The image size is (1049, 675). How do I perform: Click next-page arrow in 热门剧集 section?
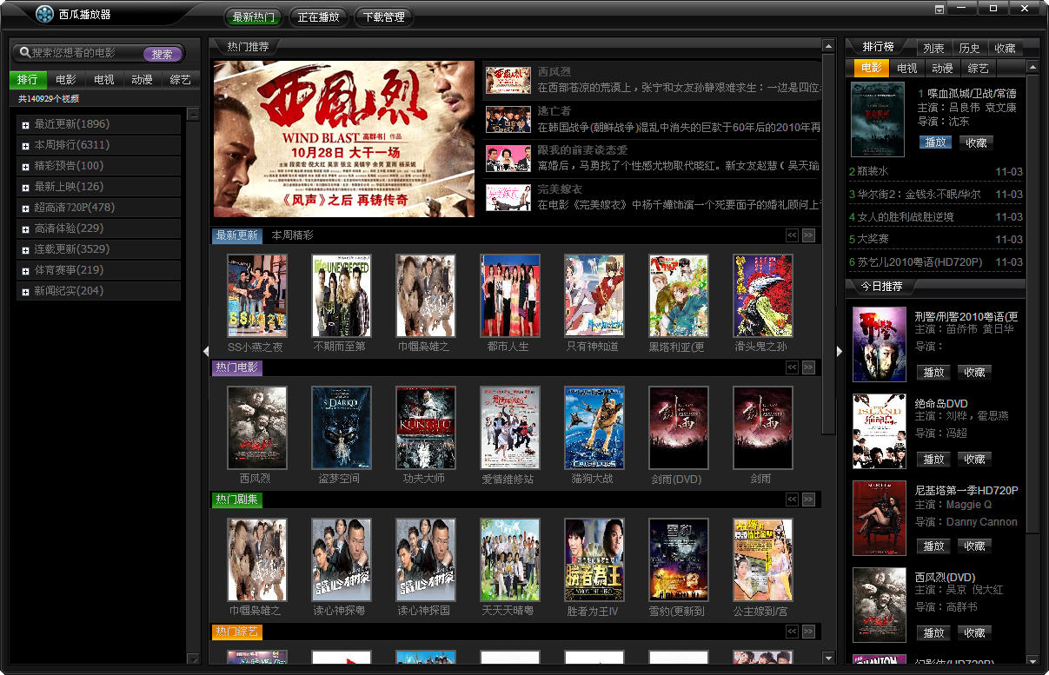(808, 500)
